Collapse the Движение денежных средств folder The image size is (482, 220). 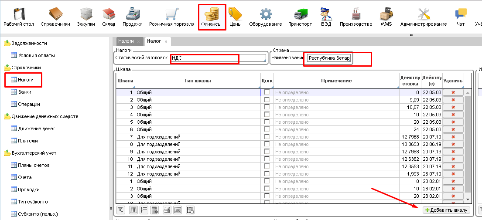(7, 116)
